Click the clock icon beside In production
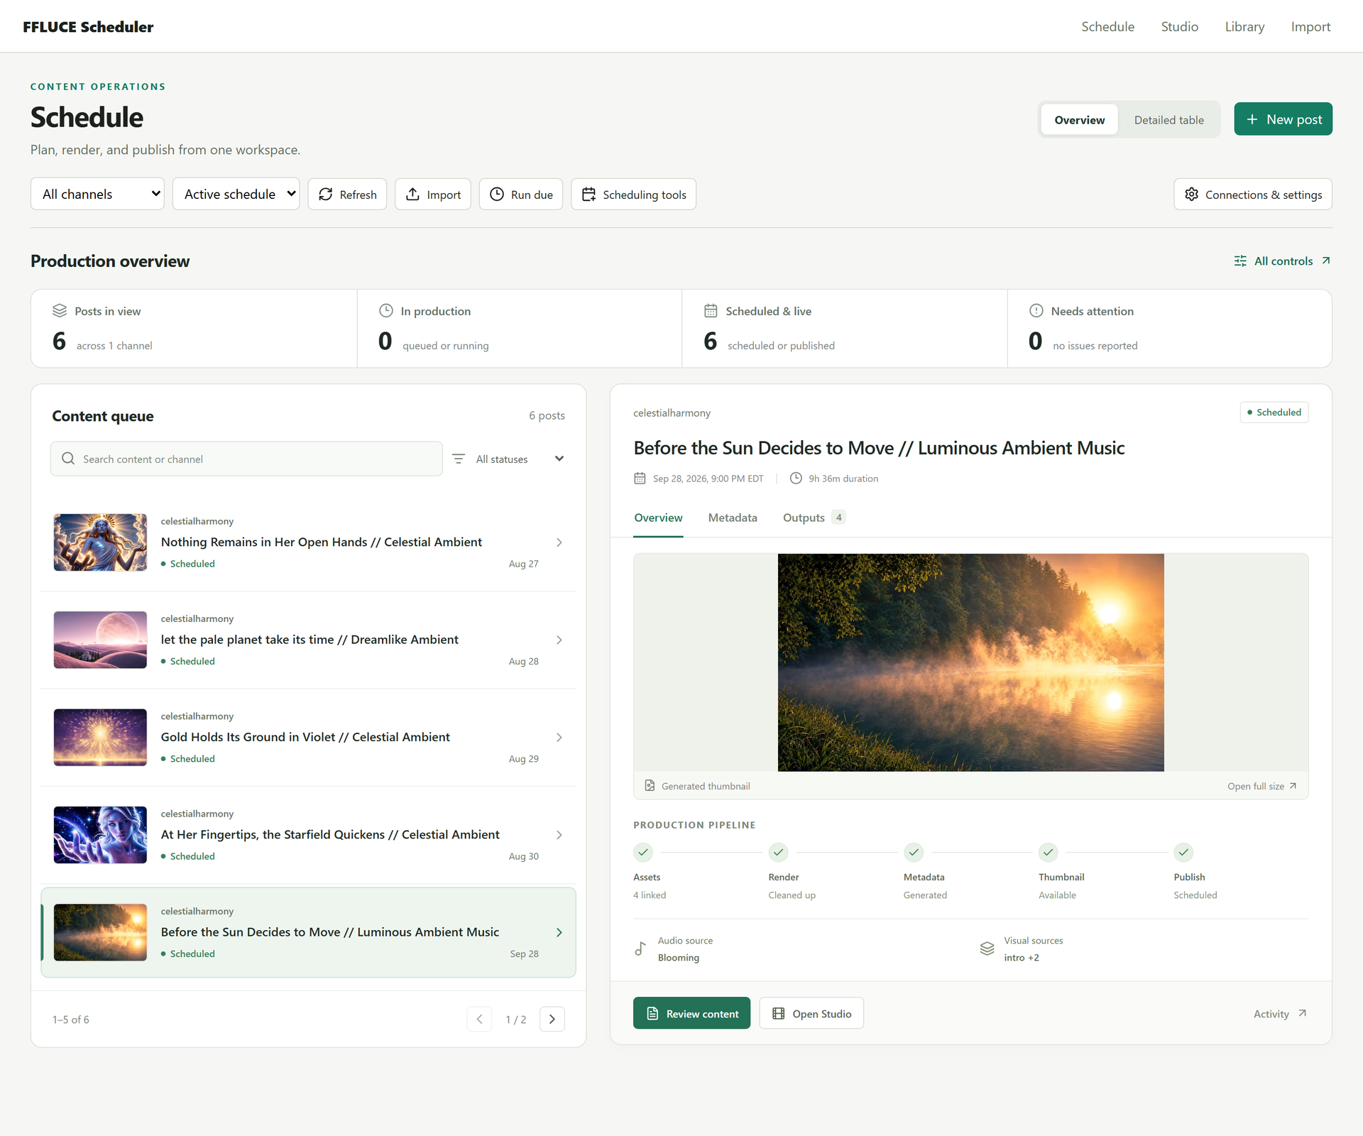The height and width of the screenshot is (1136, 1363). (386, 311)
